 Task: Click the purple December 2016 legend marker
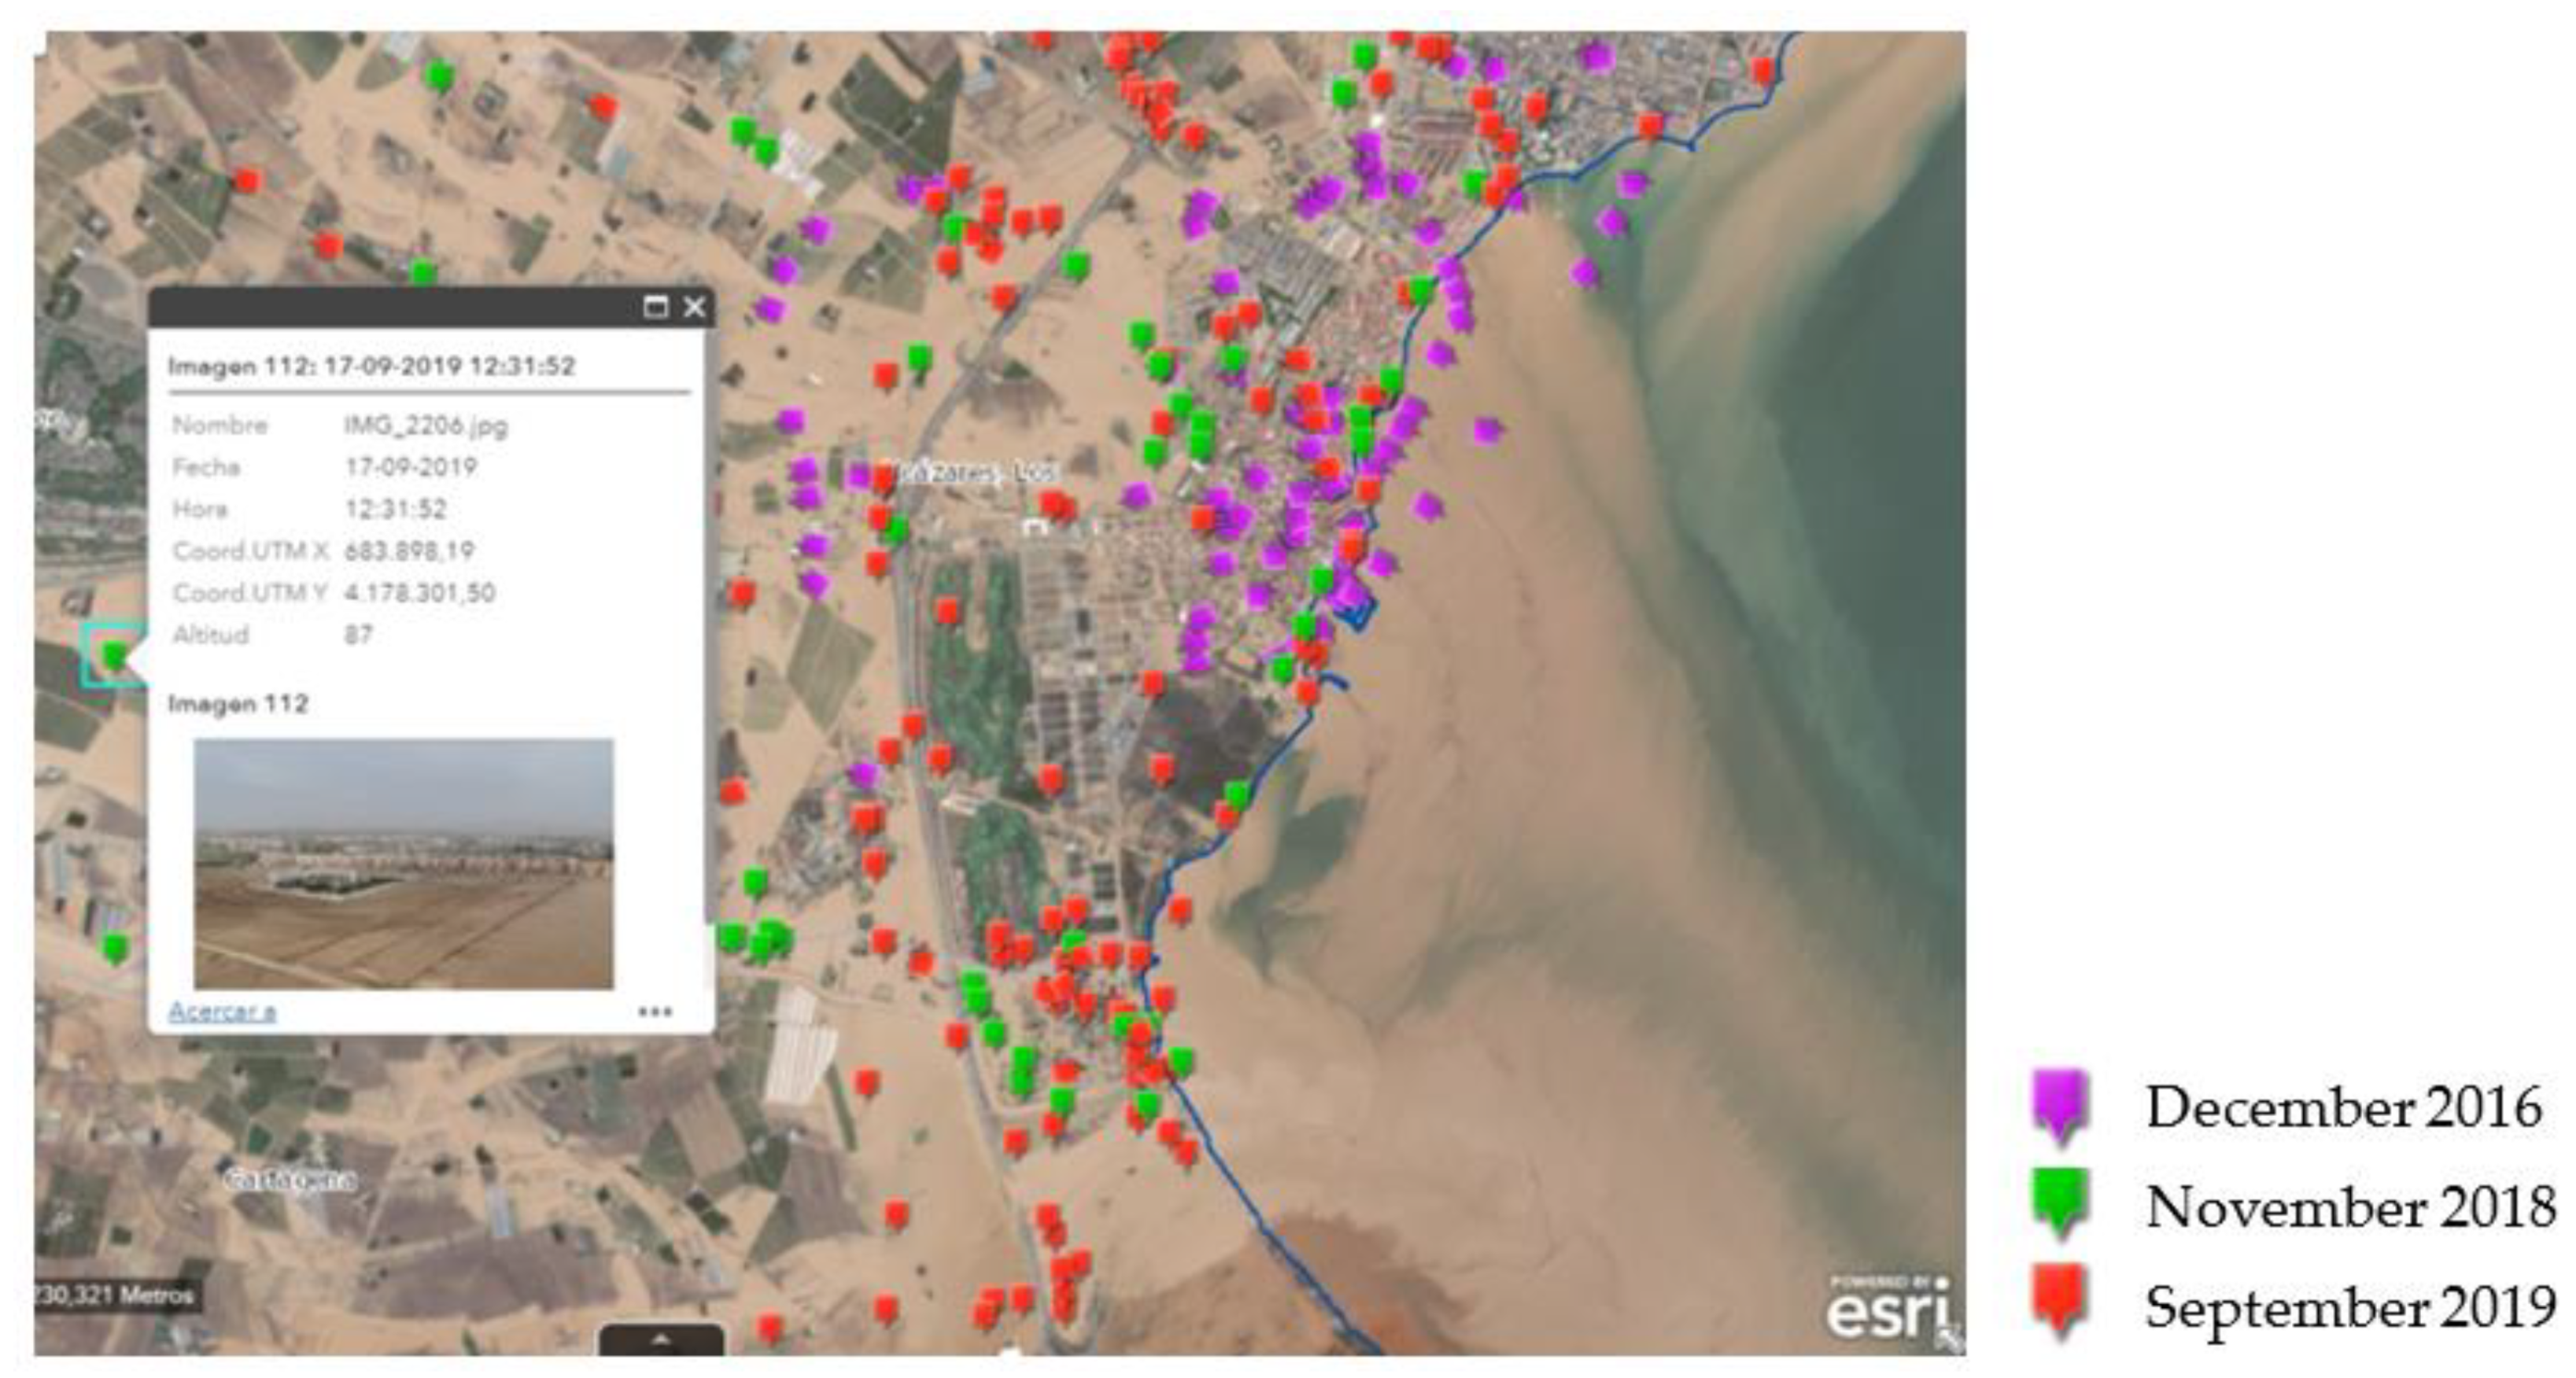click(2060, 1104)
